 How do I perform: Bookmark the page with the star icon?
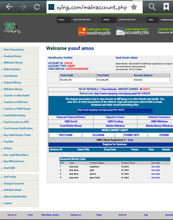[134, 7]
